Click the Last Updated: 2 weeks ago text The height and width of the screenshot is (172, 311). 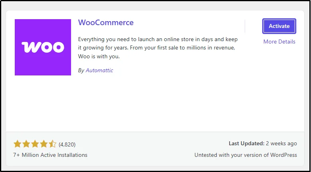tap(263, 143)
